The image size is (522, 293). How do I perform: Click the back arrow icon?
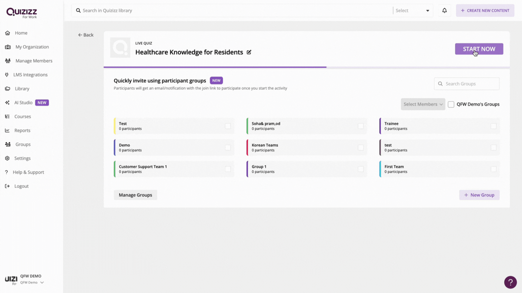pos(80,35)
